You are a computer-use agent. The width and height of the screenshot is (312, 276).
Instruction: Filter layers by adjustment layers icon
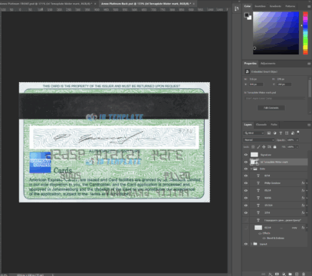[x=274, y=133]
